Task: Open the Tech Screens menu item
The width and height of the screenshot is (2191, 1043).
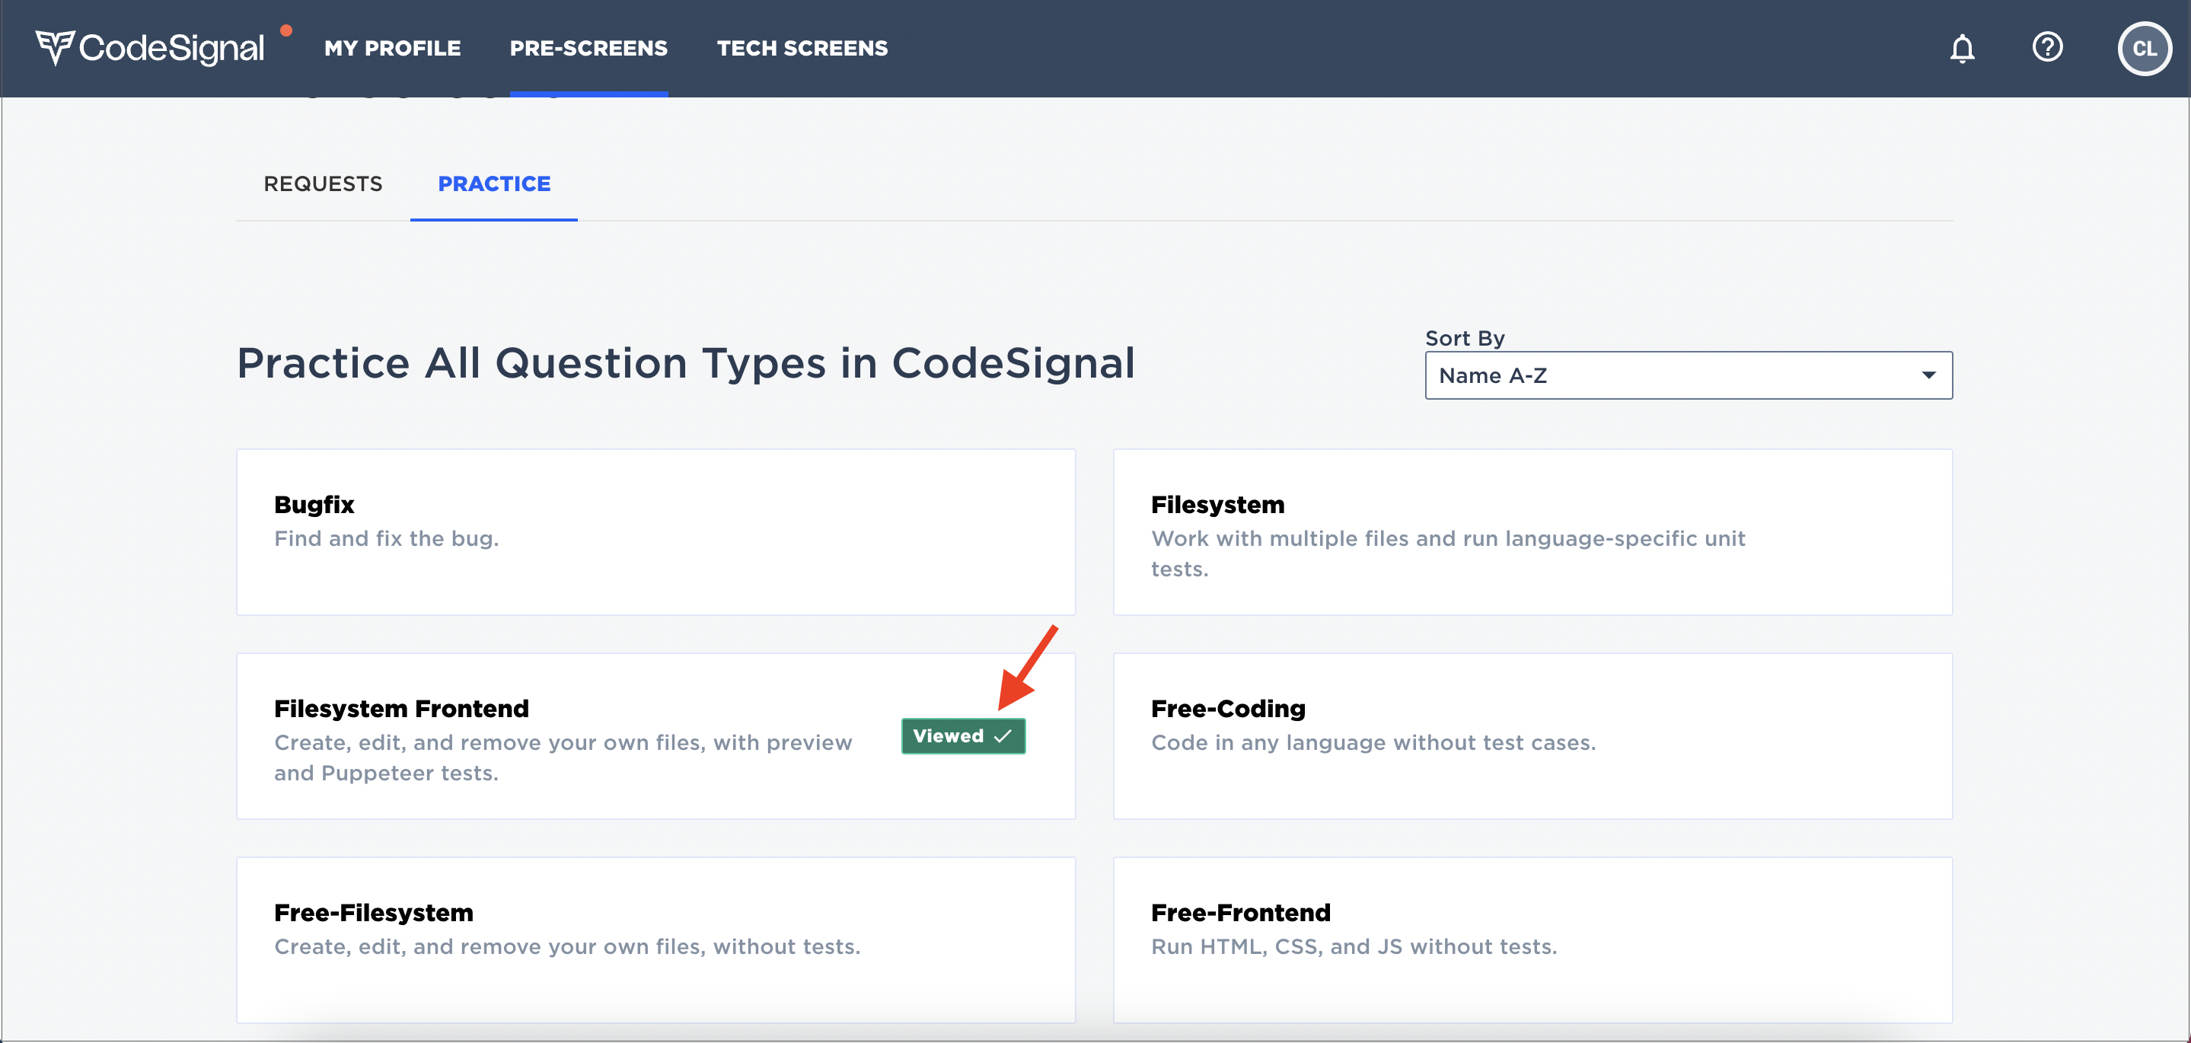Action: (x=802, y=49)
